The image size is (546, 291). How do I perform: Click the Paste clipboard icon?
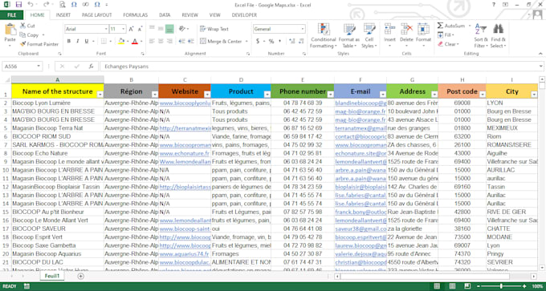click(10, 30)
